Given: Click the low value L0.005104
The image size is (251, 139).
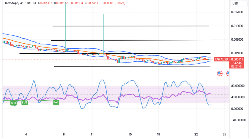Looking at the screenshot, I should click(76, 3).
